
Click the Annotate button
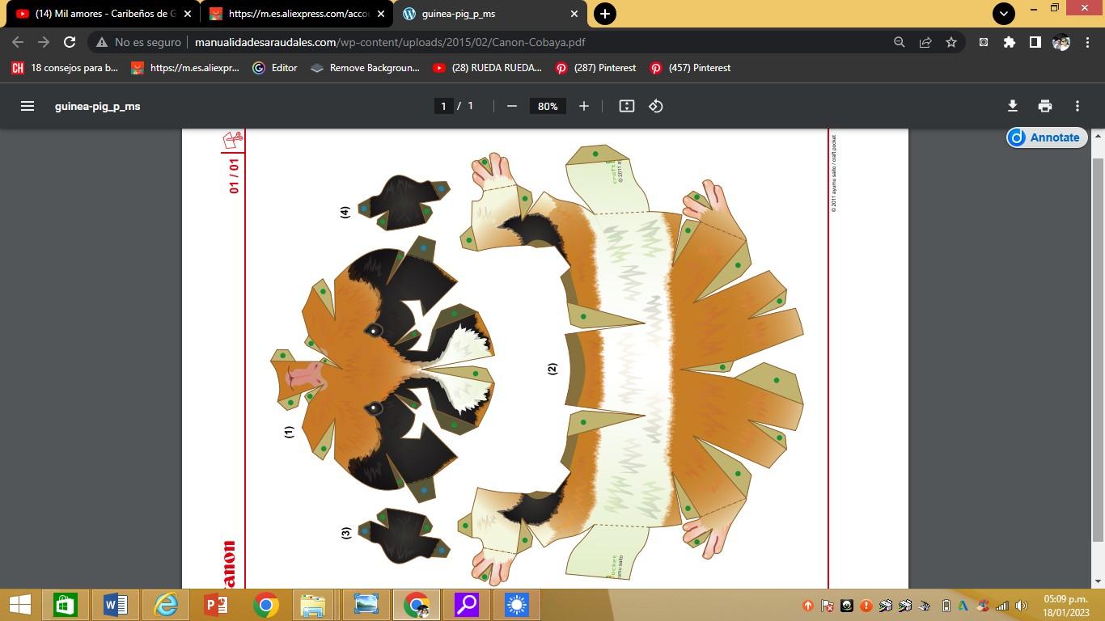point(1046,137)
